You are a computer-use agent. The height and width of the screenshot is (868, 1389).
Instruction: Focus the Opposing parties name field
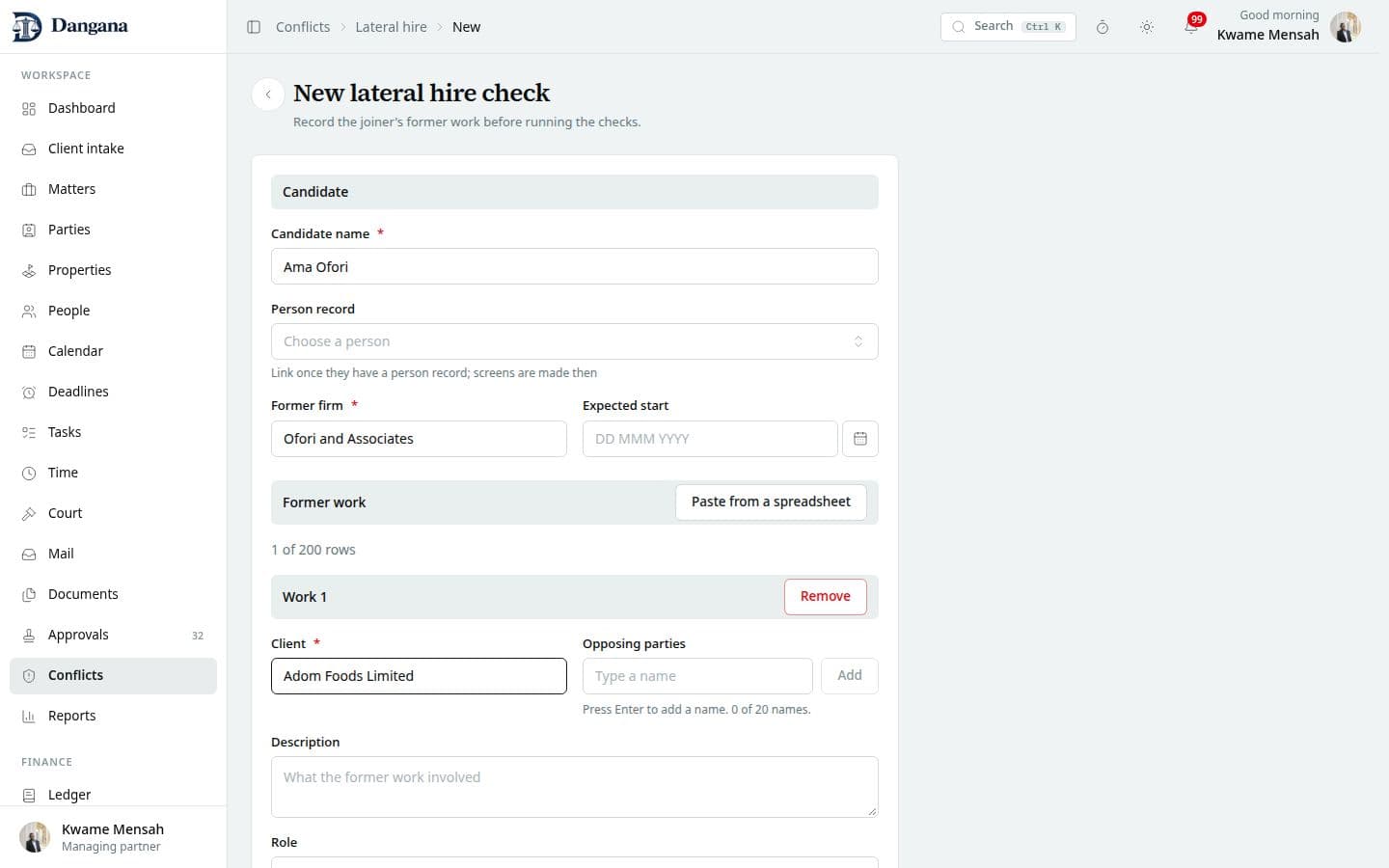tap(697, 676)
